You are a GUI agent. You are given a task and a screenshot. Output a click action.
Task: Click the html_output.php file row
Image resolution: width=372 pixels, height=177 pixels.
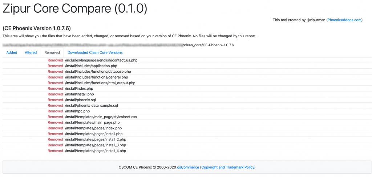coord(187,83)
